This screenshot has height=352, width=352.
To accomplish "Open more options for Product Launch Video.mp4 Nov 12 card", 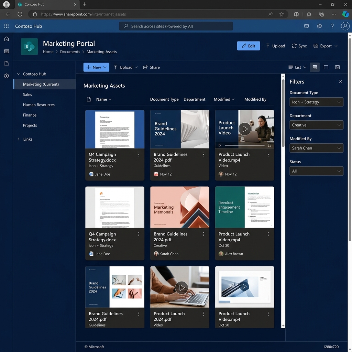I will 268,154.
